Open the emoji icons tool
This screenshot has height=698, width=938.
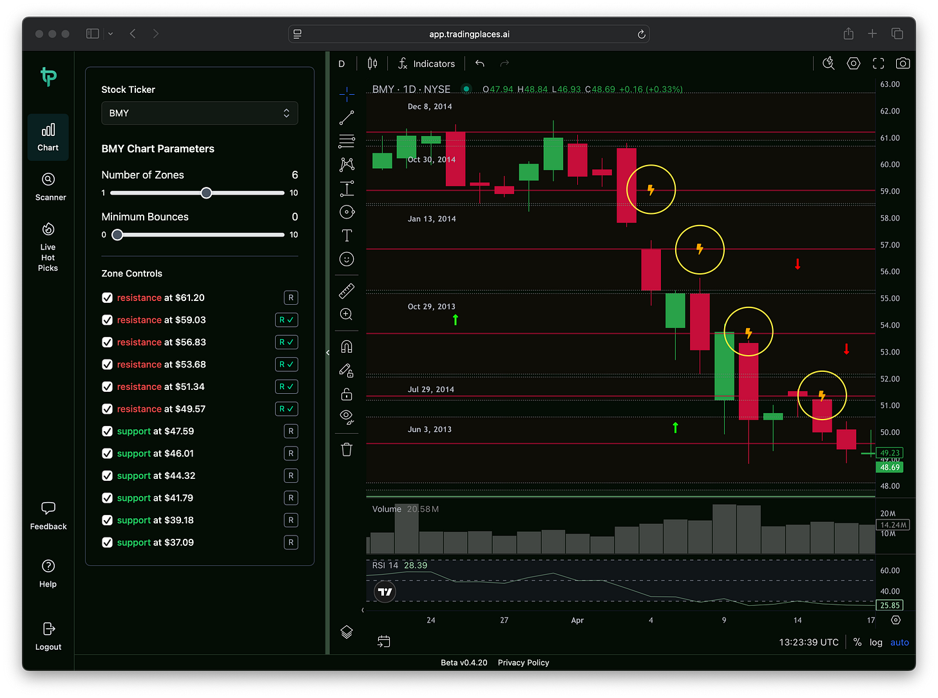(x=347, y=259)
